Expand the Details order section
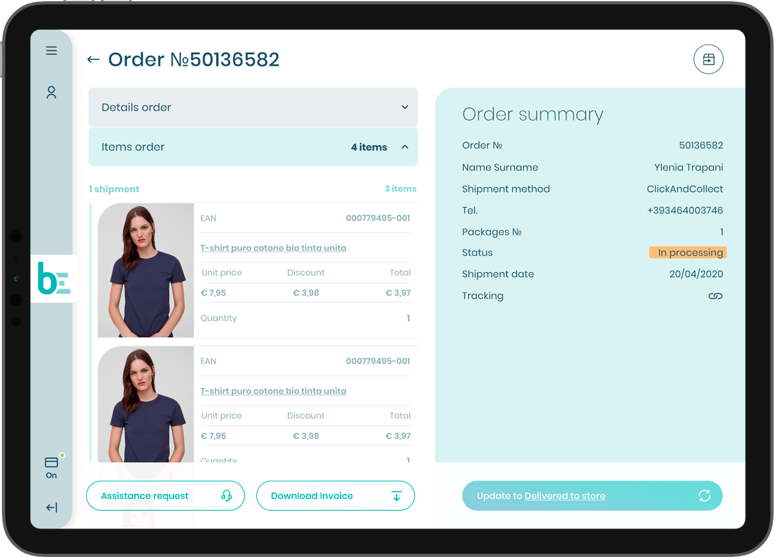 [x=253, y=107]
